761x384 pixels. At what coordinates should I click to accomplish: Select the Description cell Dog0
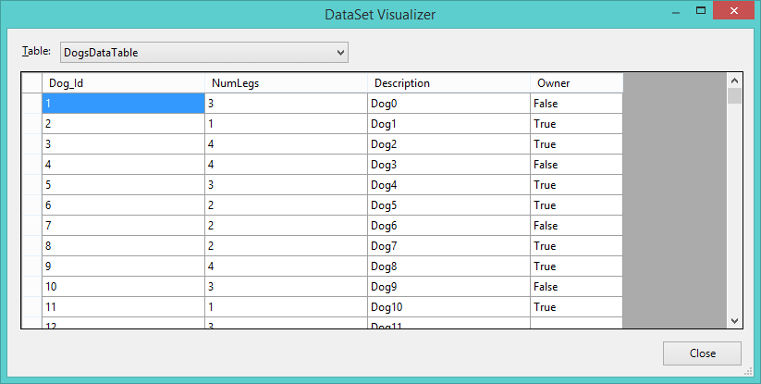point(448,104)
